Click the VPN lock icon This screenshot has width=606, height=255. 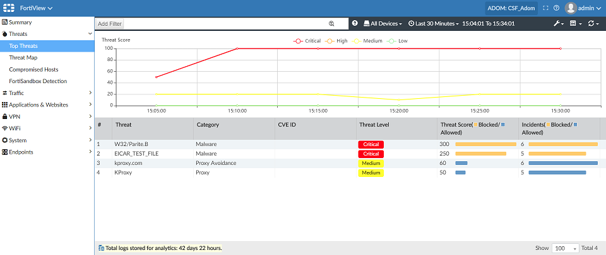pos(4,116)
